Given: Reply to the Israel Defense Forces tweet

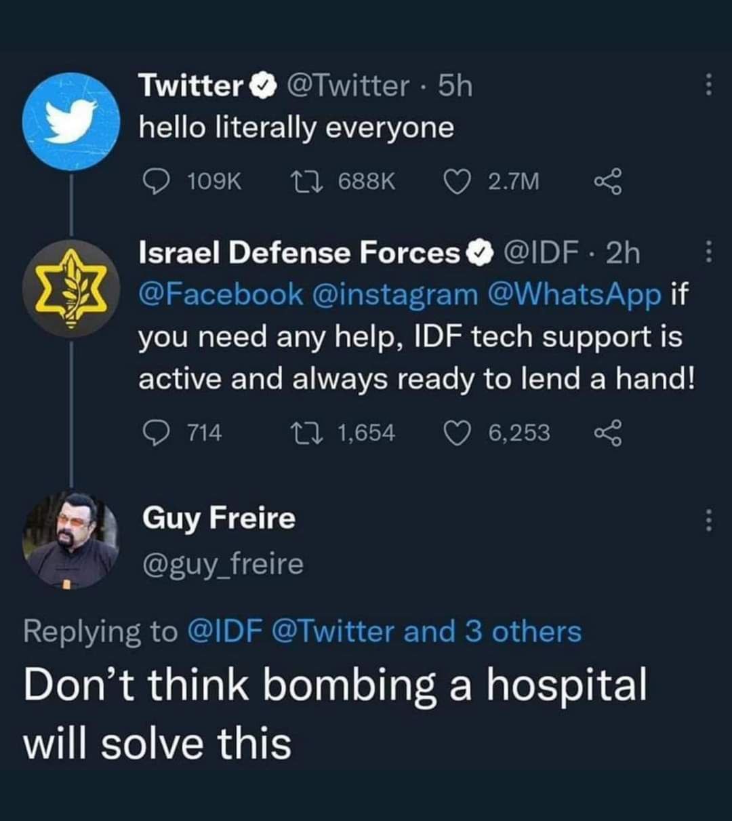Looking at the screenshot, I should [157, 433].
